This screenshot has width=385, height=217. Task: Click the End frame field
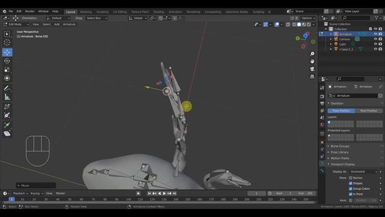click(306, 193)
